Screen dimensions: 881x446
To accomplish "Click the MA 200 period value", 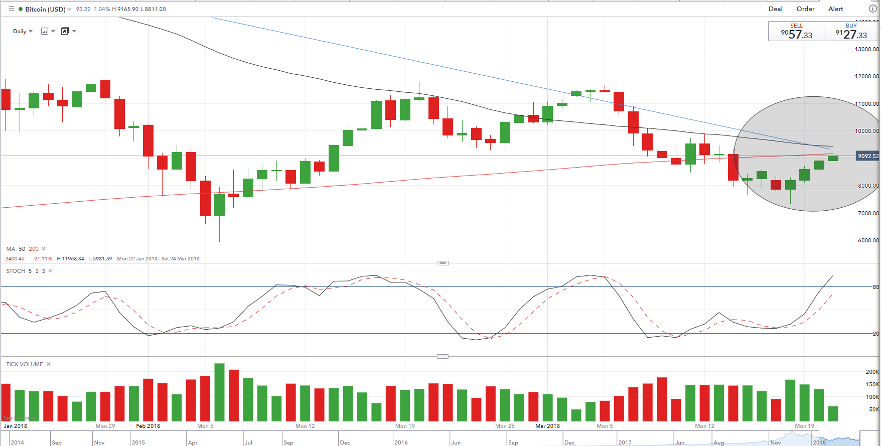I will (x=34, y=249).
